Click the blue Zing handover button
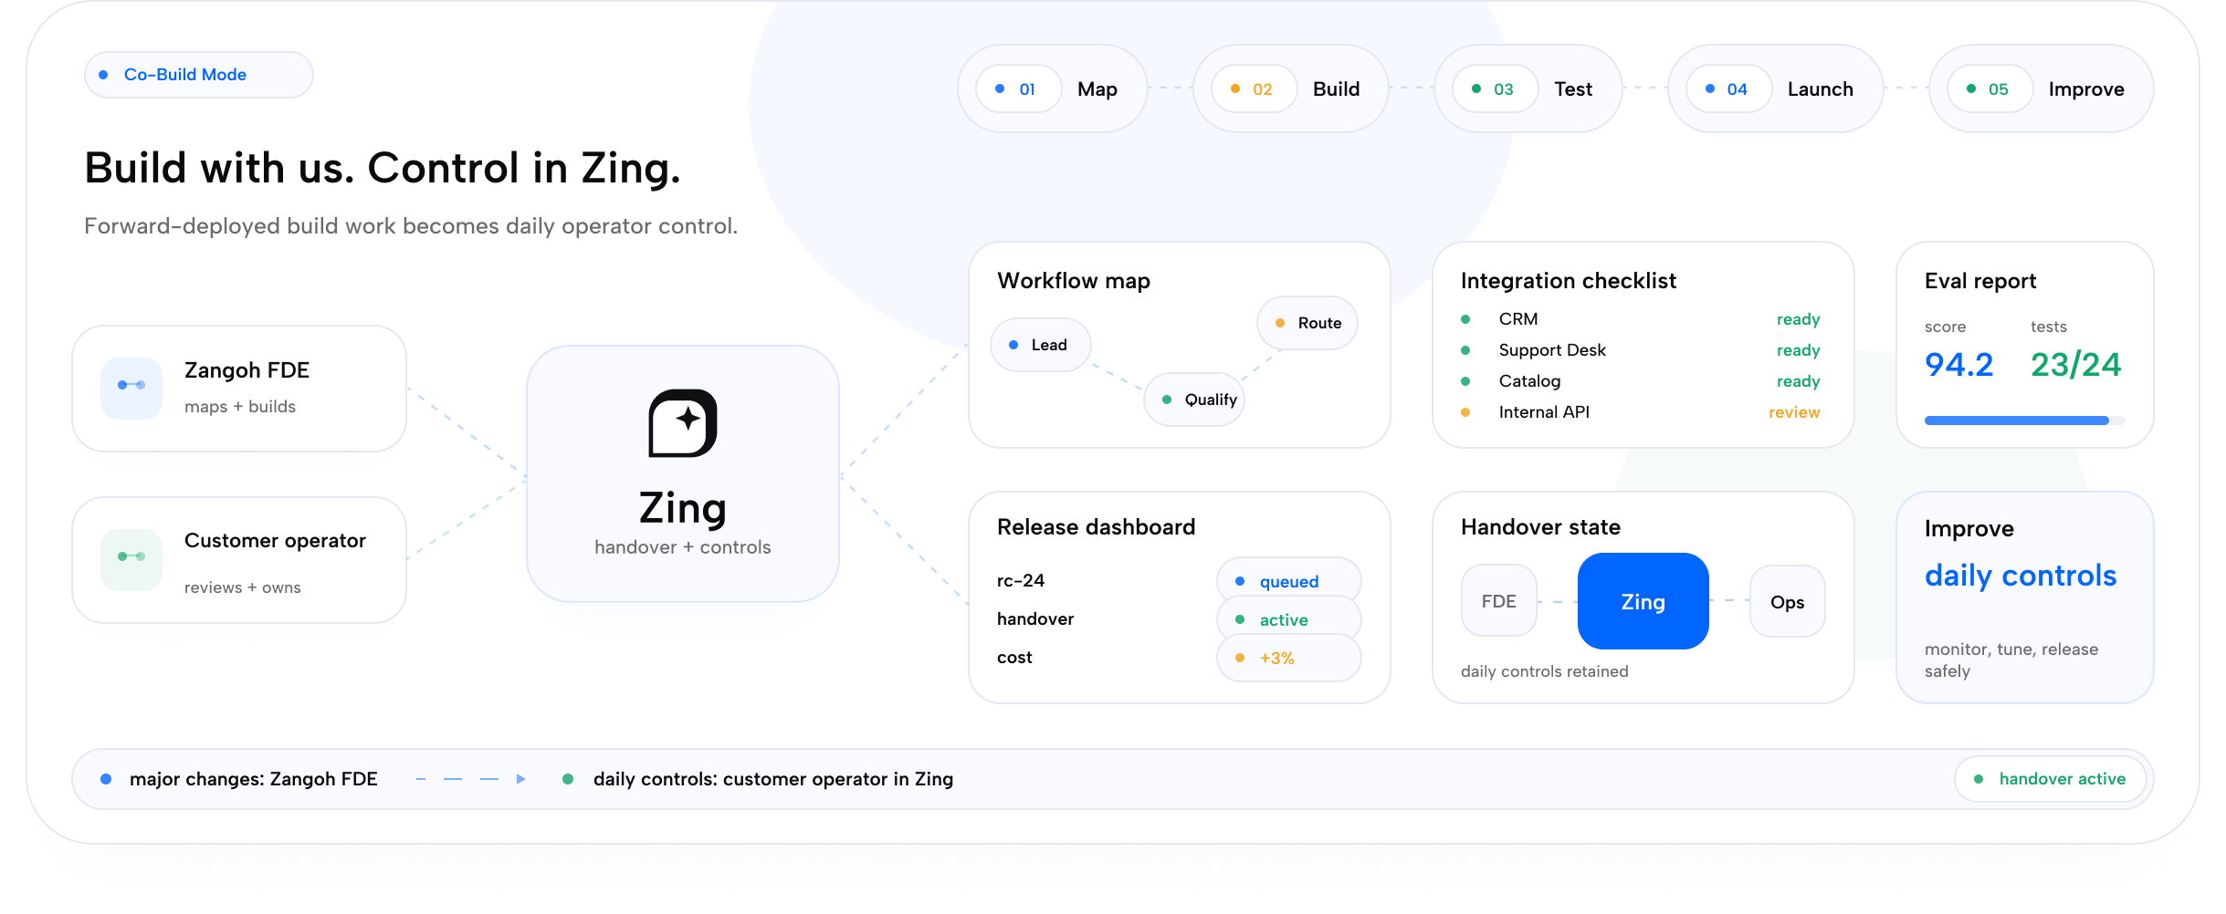The image size is (2226, 914). [1643, 601]
